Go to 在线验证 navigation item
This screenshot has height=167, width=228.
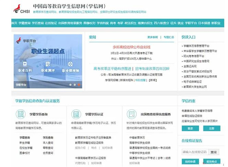coord(51,23)
